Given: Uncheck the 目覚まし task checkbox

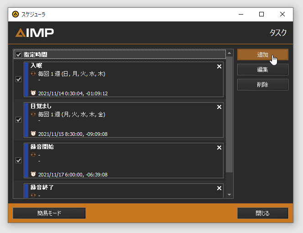Looking at the screenshot, I should [x=19, y=120].
